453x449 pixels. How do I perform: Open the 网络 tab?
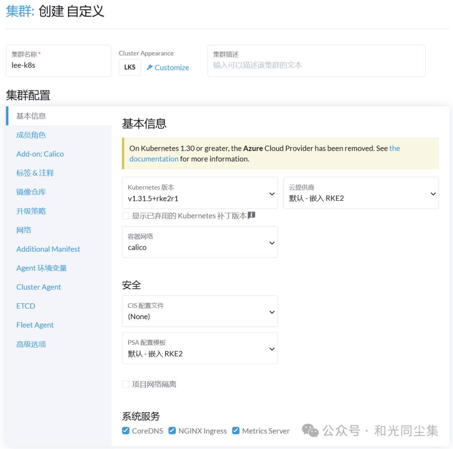tap(59, 230)
